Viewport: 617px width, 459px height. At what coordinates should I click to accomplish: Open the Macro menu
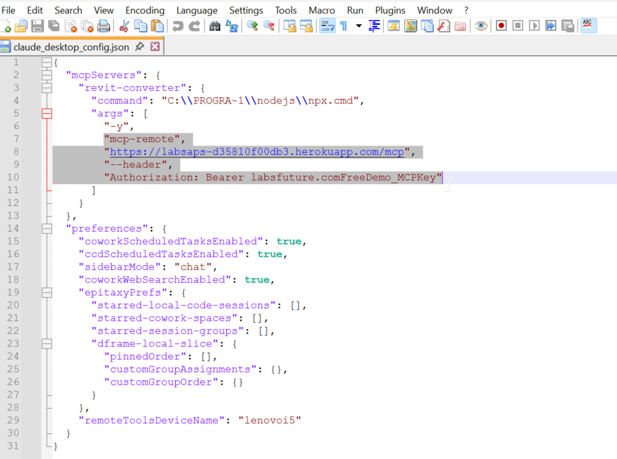pyautogui.click(x=321, y=10)
